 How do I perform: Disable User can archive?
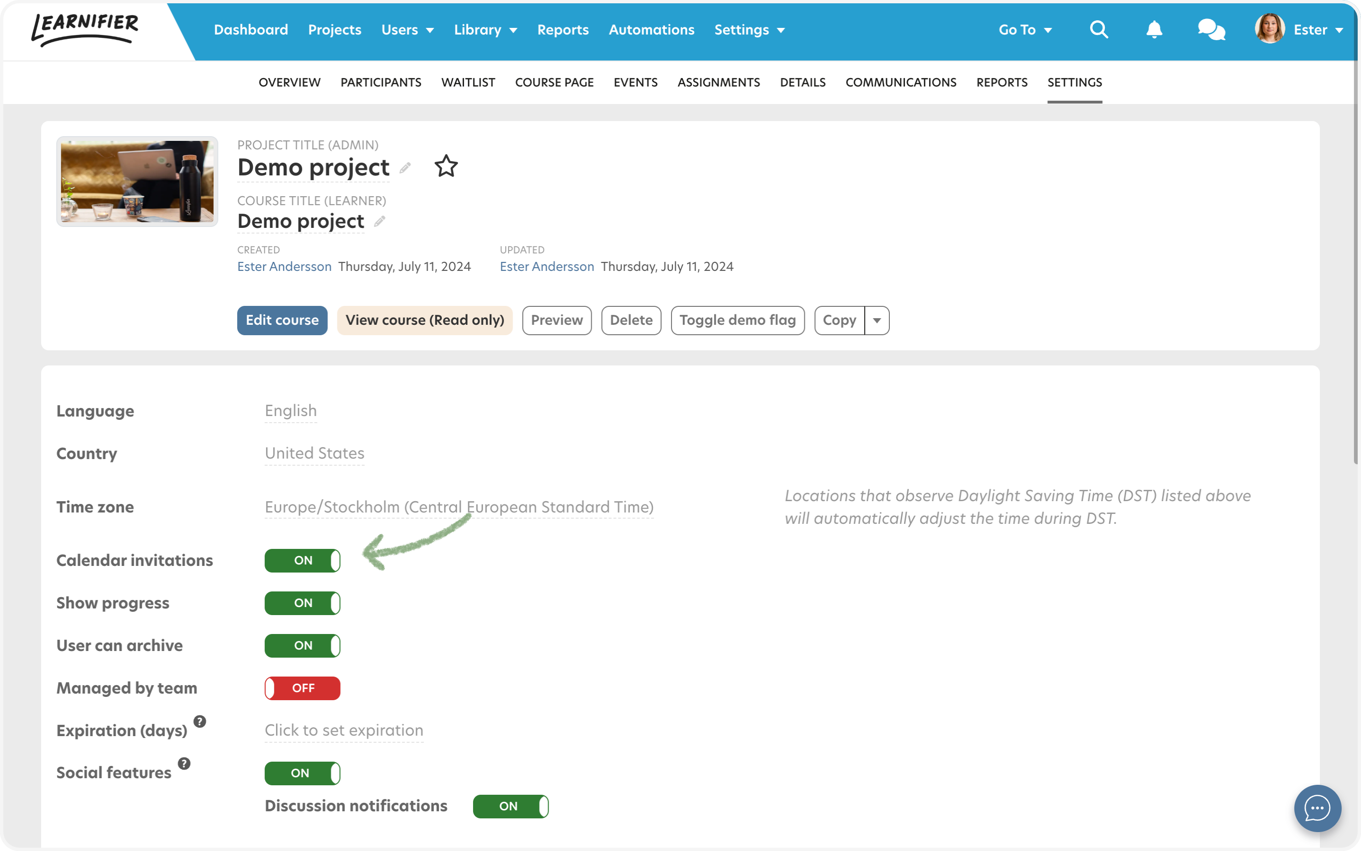click(x=302, y=645)
